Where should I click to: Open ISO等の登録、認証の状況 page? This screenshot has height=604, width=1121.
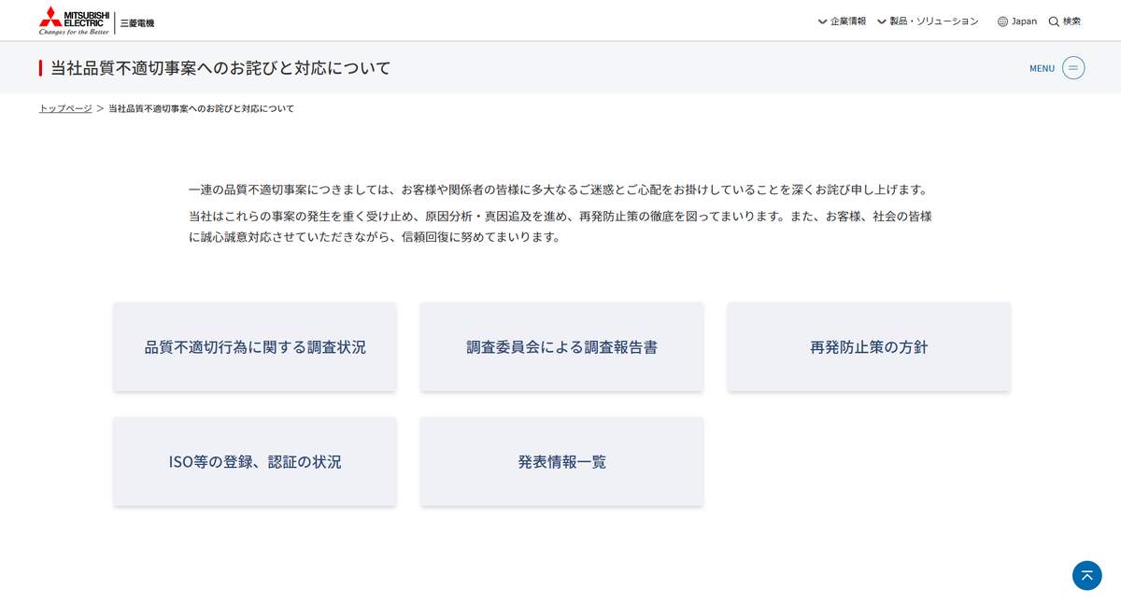[254, 461]
